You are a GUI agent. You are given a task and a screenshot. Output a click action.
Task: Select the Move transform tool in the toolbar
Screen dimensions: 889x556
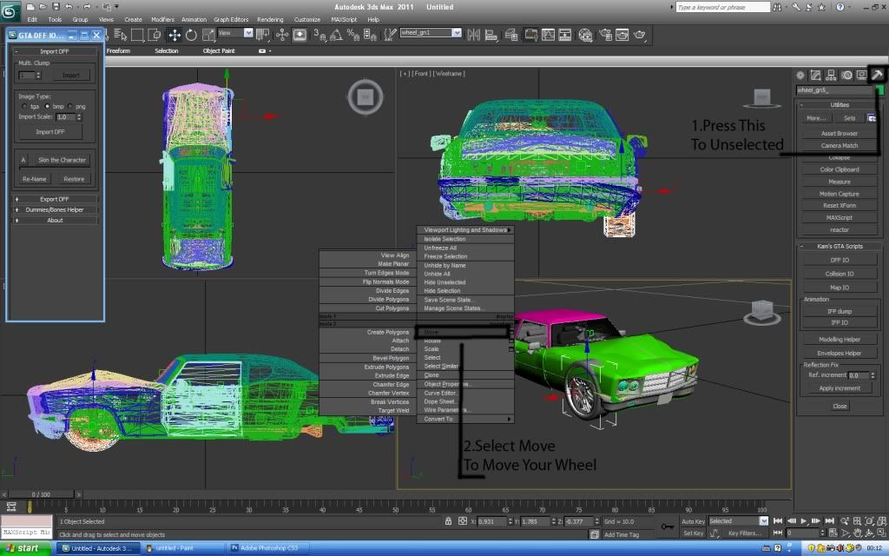174,35
